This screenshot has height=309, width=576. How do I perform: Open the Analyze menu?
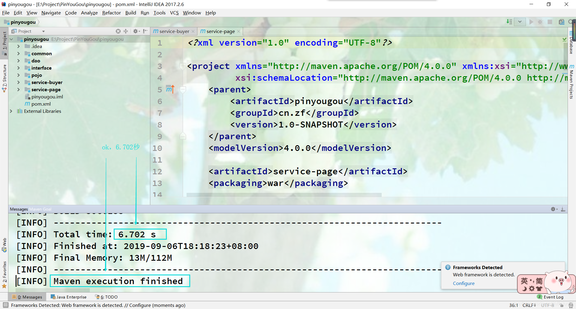tap(89, 13)
